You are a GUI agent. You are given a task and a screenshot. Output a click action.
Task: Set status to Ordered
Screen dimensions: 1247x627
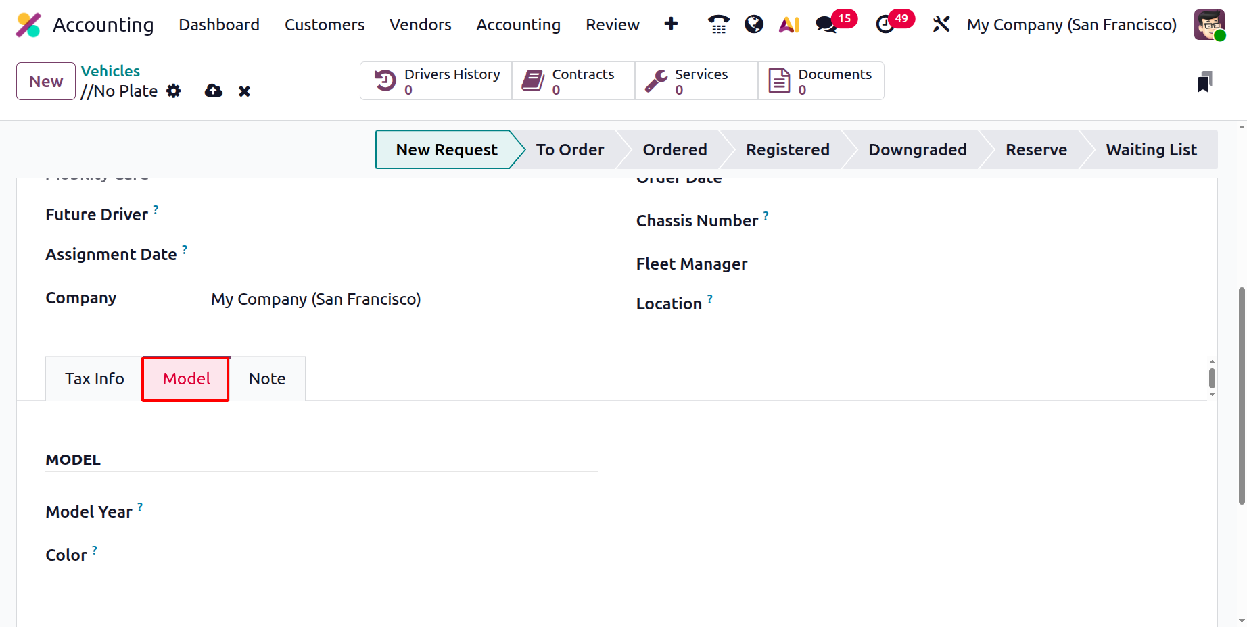675,150
